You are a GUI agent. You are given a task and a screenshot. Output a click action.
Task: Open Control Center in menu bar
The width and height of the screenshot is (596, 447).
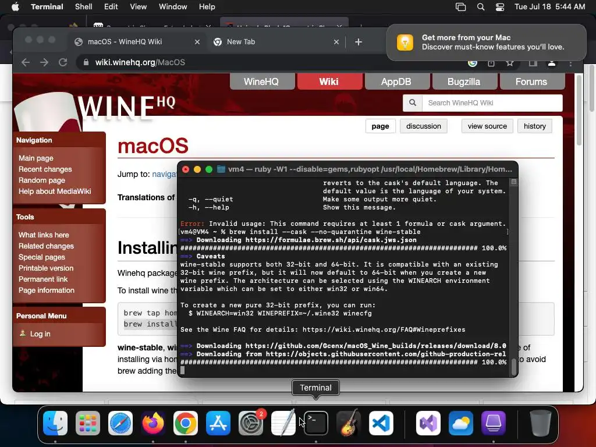(x=500, y=7)
